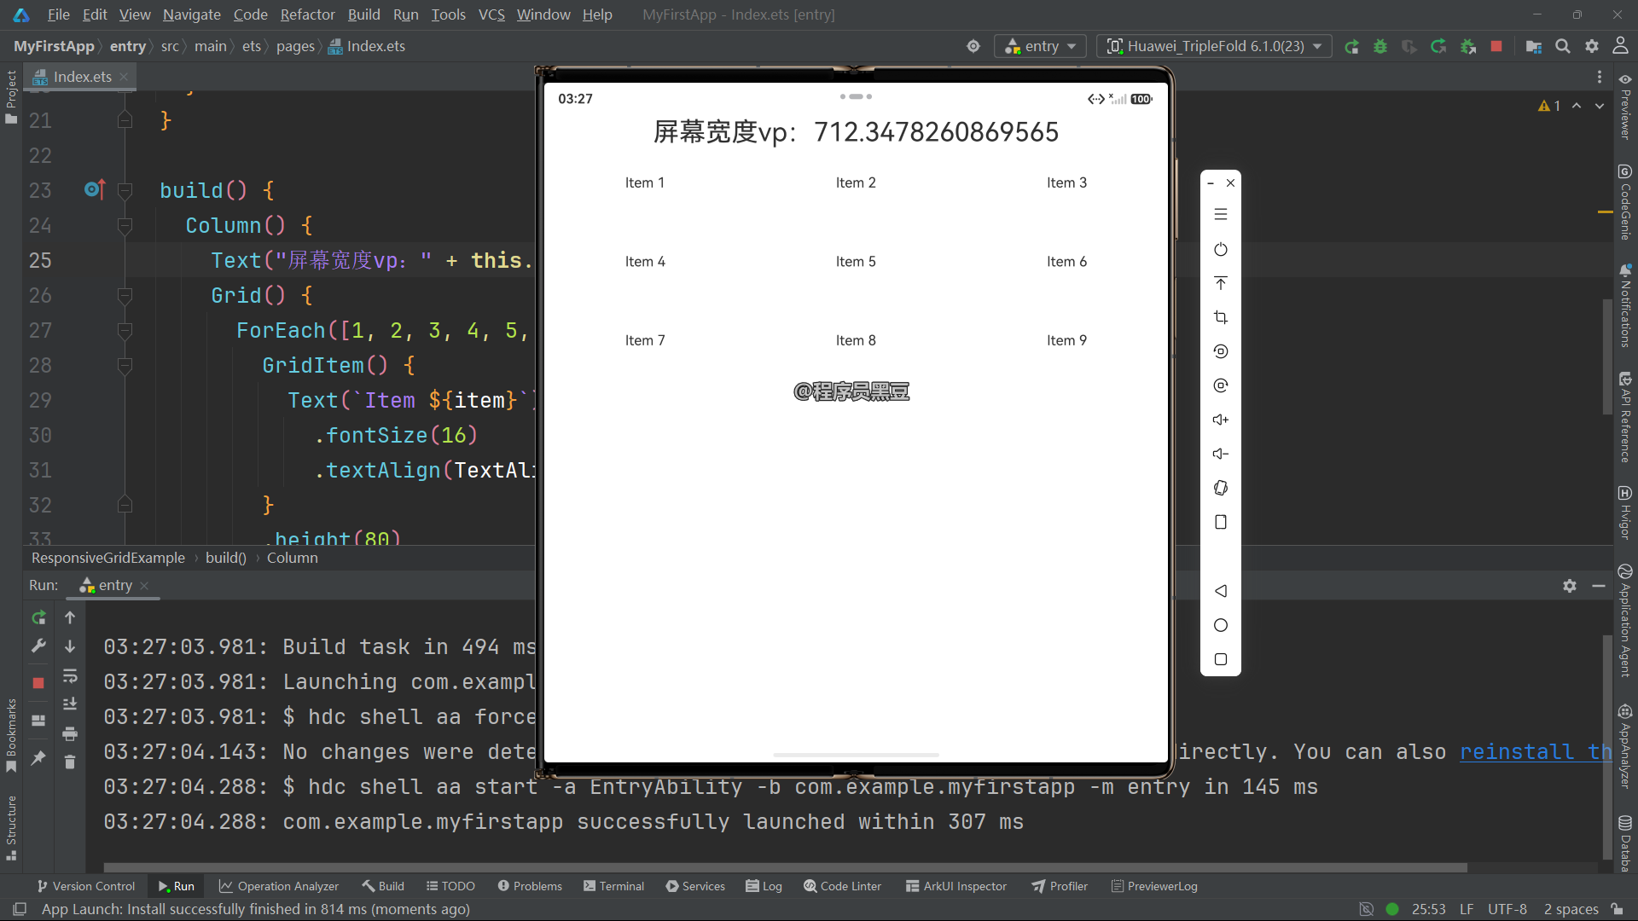Screen dimensions: 1638x921
Task: Open Problems tool window tab
Action: point(531,886)
